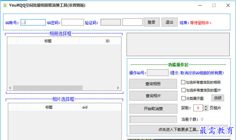
Task: Click the 当前个数 count value
Action: 202,119
